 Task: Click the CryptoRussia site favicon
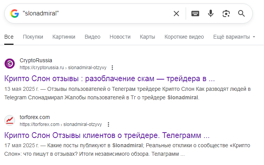[10, 63]
